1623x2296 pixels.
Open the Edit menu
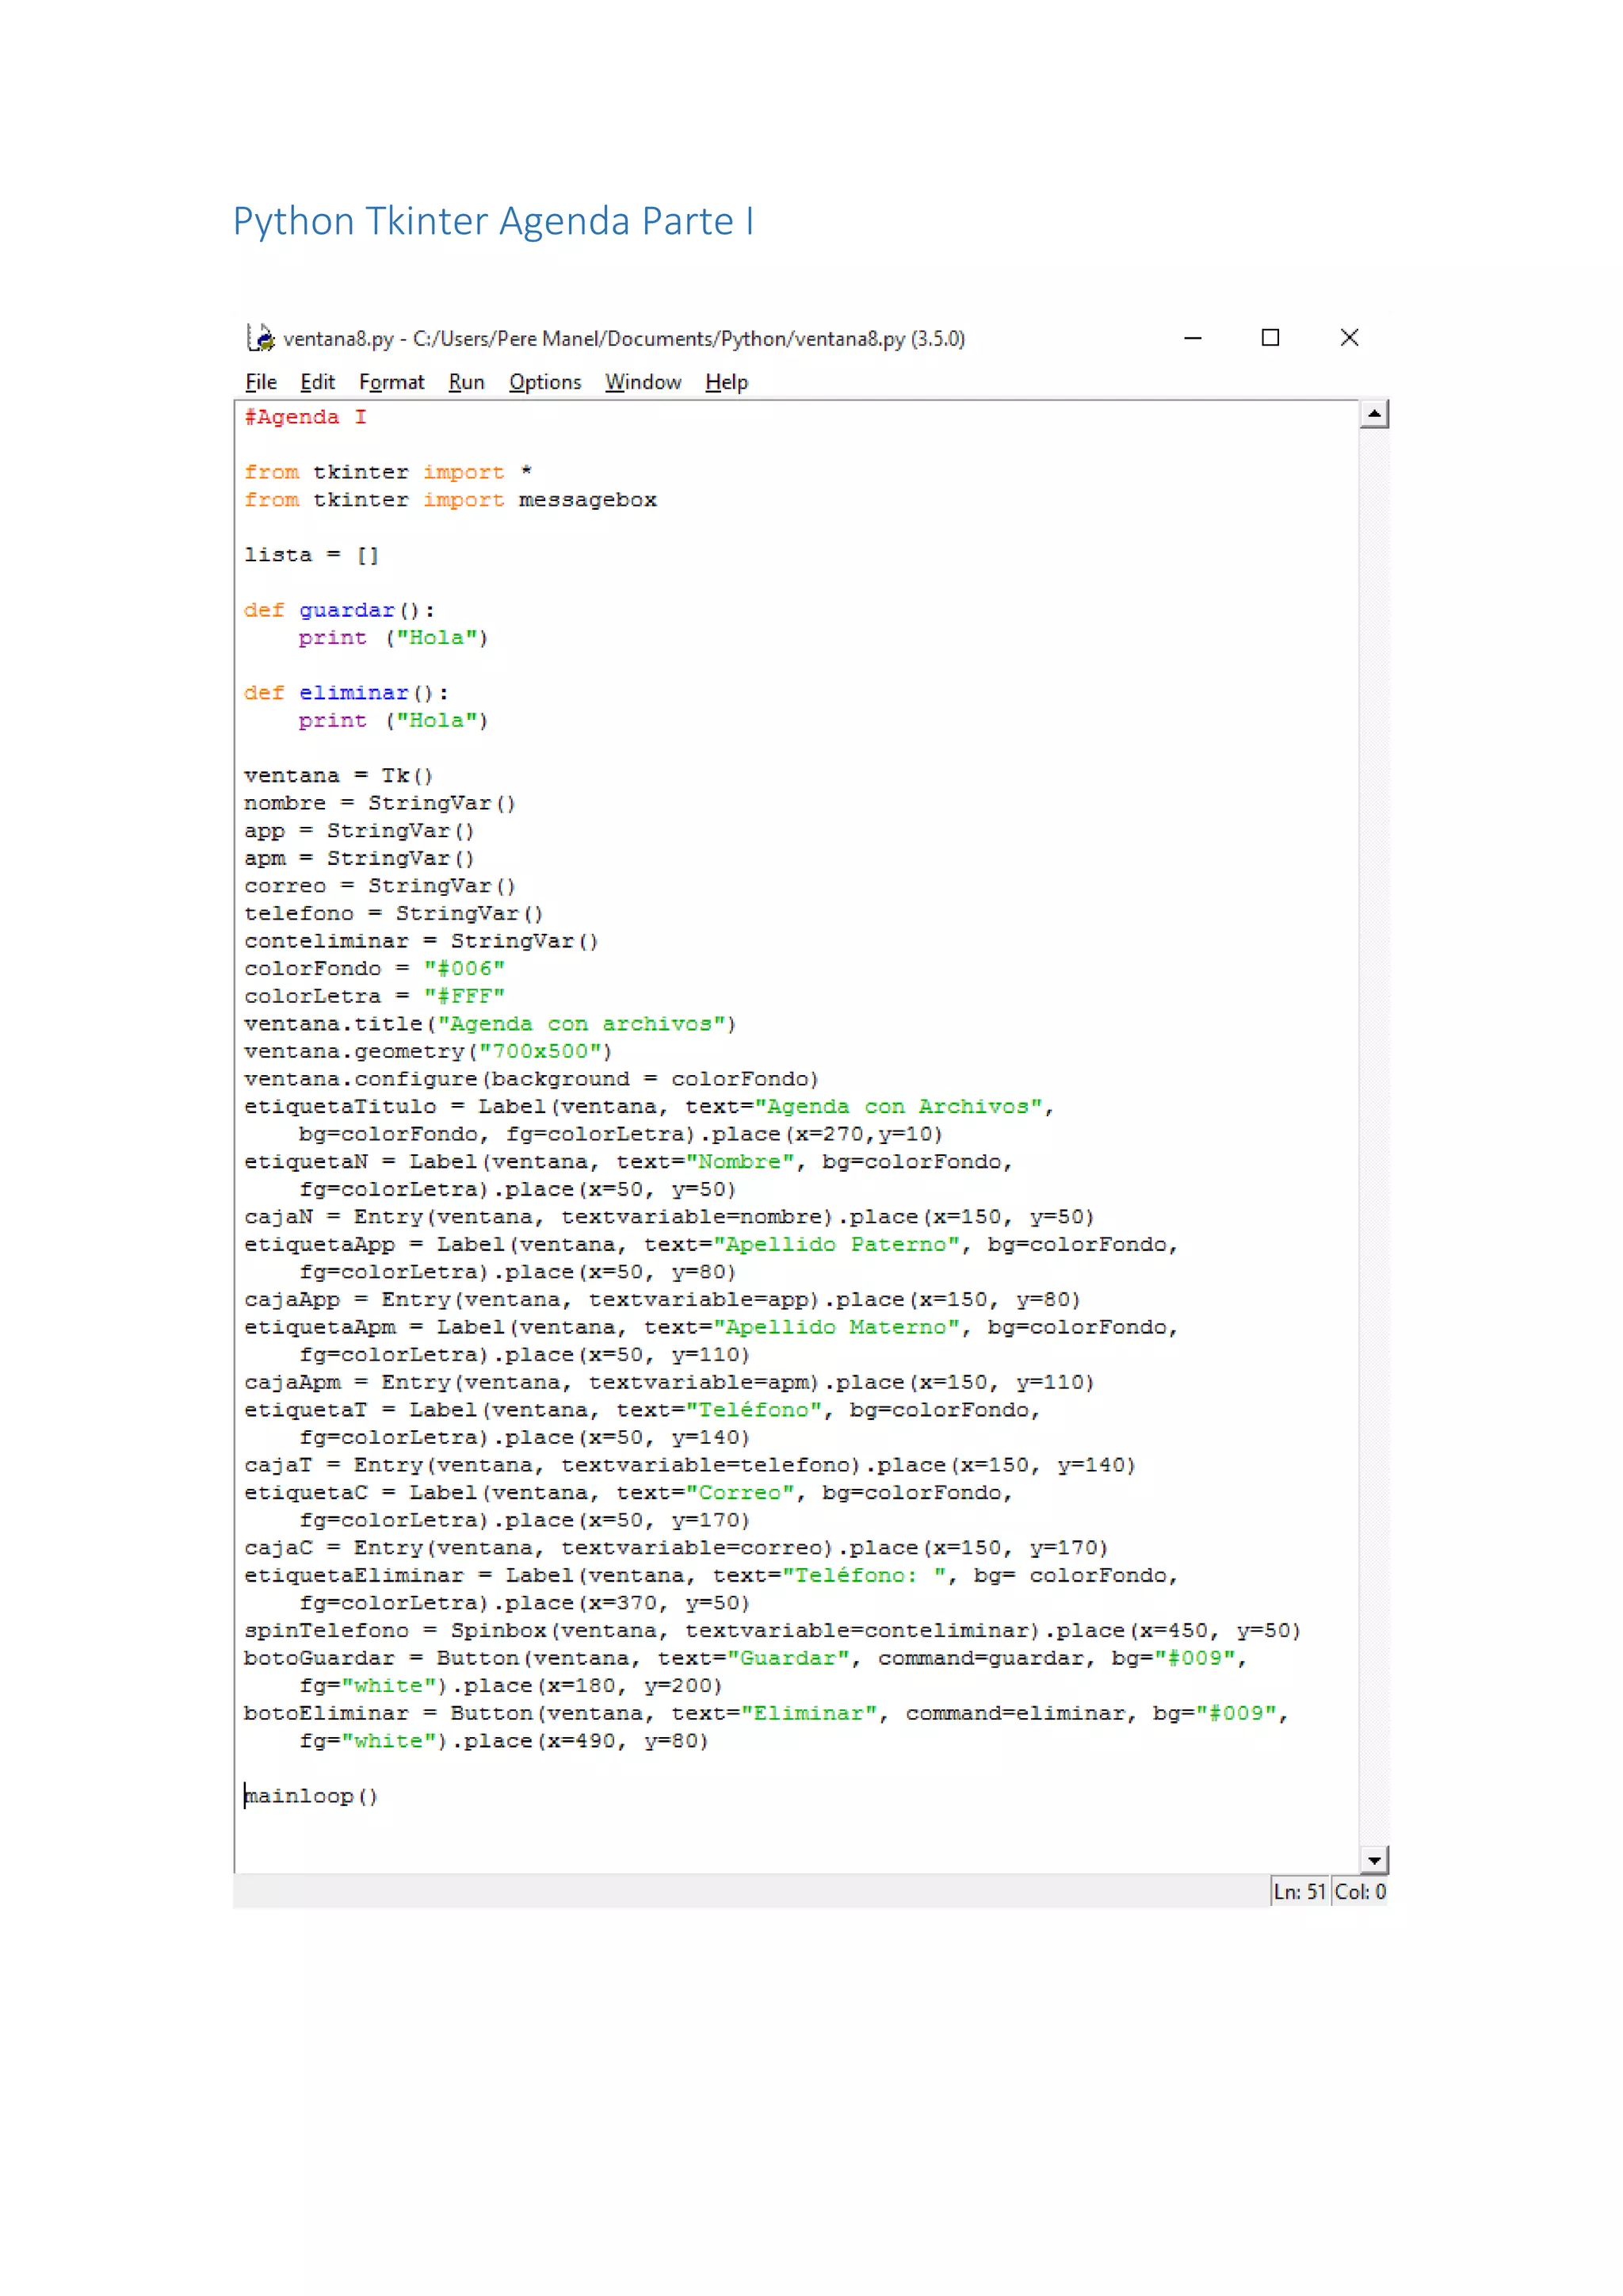coord(318,382)
